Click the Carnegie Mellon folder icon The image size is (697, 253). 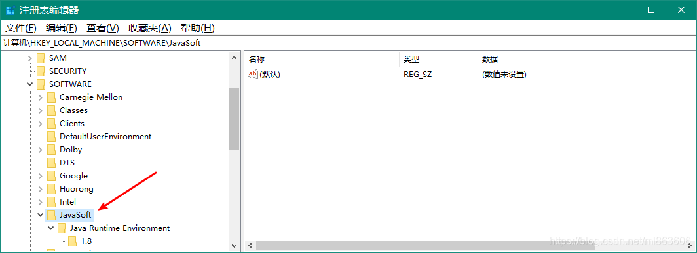(52, 97)
